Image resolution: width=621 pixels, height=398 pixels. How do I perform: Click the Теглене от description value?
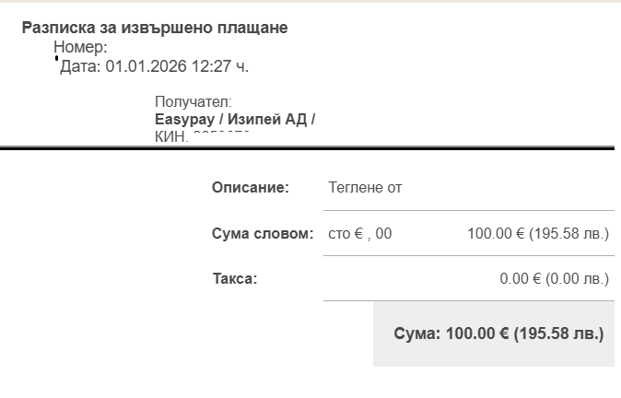click(365, 188)
